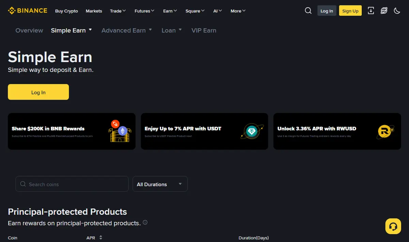Click the Duration(Days) column header
The height and width of the screenshot is (242, 409).
point(254,238)
